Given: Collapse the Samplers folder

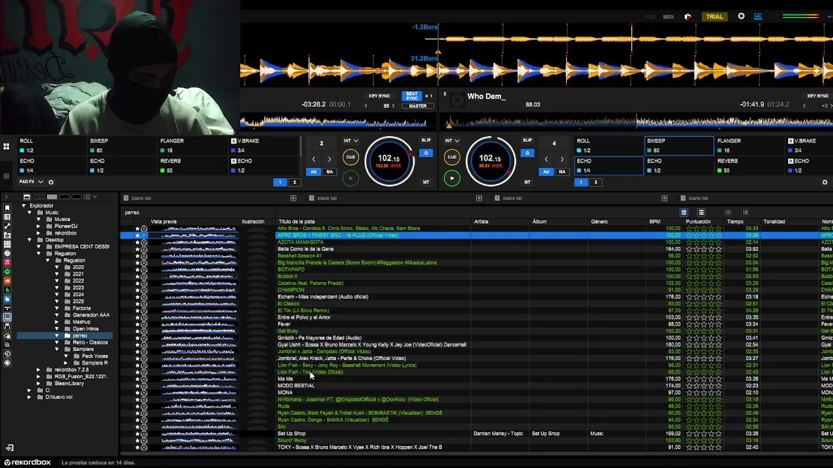Looking at the screenshot, I should point(57,349).
